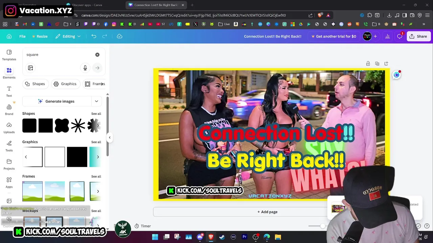Open File Explorer from taskbar
The height and width of the screenshot is (243, 433).
[278, 237]
